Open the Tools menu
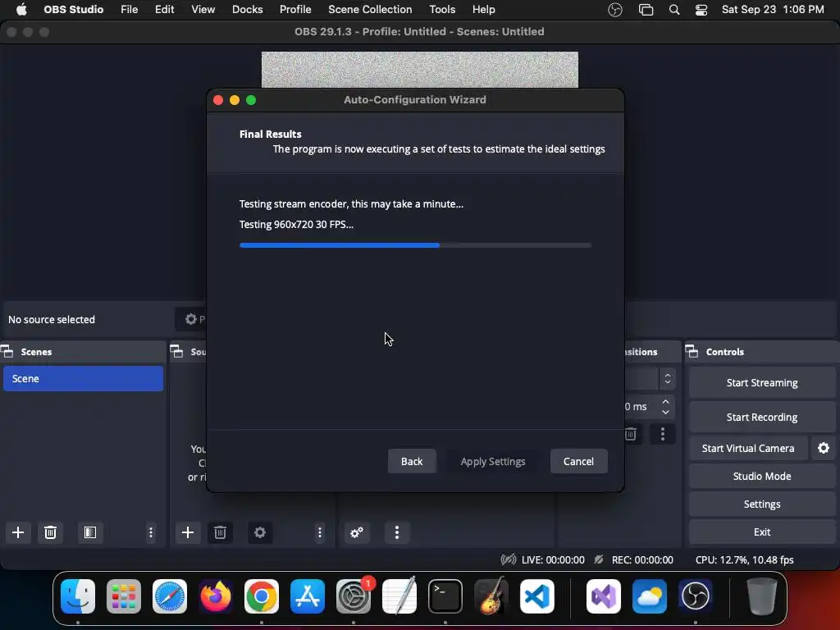This screenshot has width=840, height=630. 442,10
